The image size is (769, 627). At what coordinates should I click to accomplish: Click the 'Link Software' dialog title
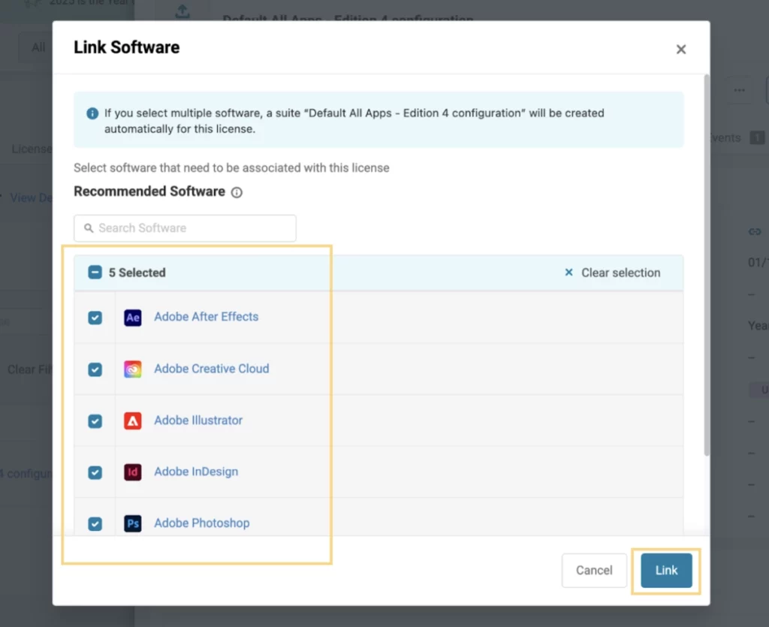[x=126, y=47]
